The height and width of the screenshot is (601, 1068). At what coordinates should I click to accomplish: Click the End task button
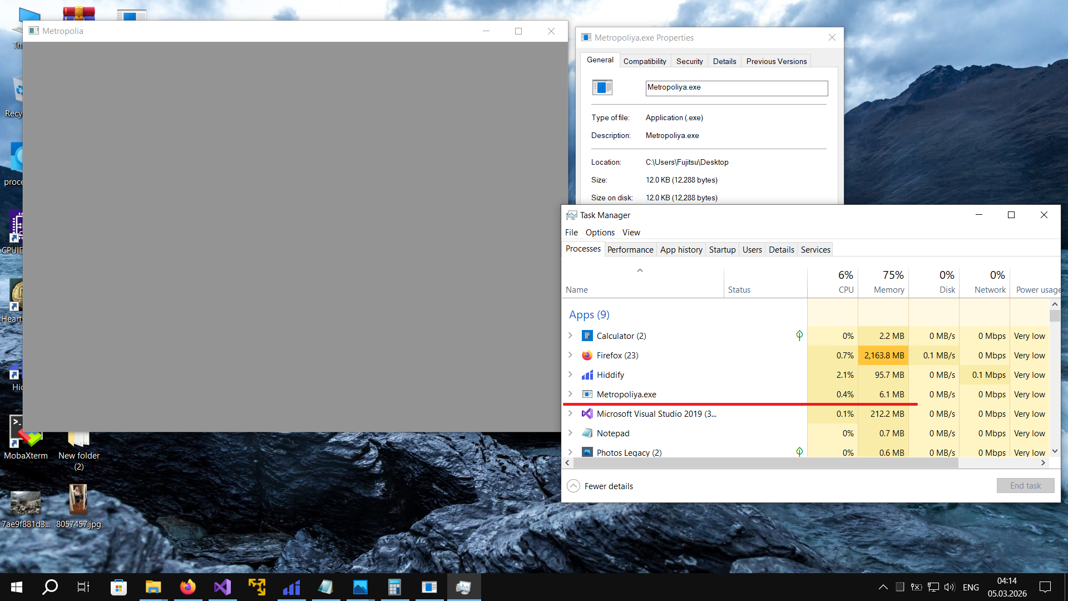point(1025,486)
